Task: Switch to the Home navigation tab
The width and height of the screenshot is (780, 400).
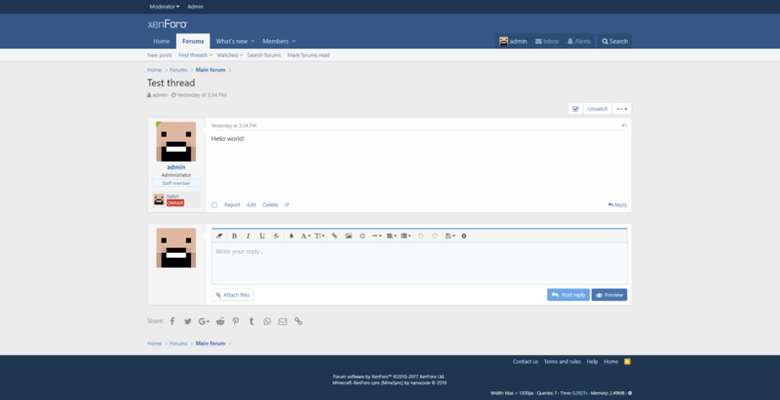Action: (x=161, y=41)
